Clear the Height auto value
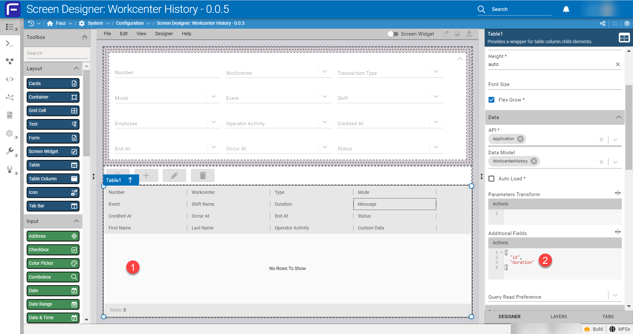The image size is (633, 334). click(618, 64)
